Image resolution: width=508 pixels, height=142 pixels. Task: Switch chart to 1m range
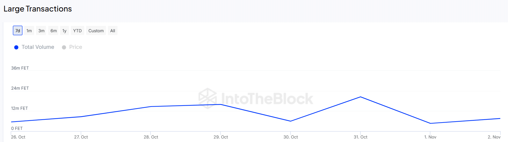click(29, 31)
